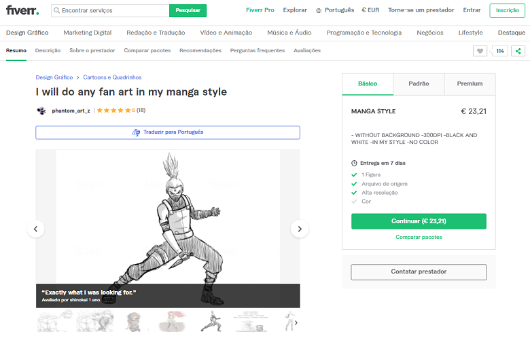Image resolution: width=530 pixels, height=338 pixels.
Task: Open Marketing Digital category menu
Action: coord(88,33)
